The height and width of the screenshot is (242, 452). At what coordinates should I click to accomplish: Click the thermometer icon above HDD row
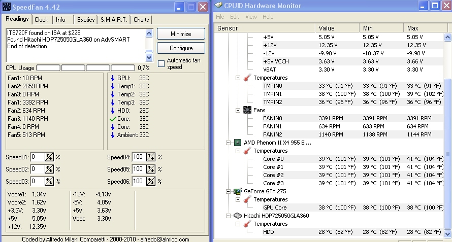coord(247,224)
